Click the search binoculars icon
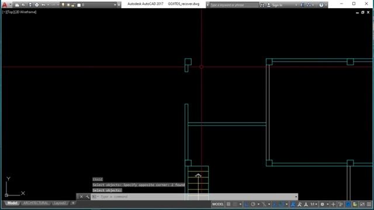 tap(262, 5)
